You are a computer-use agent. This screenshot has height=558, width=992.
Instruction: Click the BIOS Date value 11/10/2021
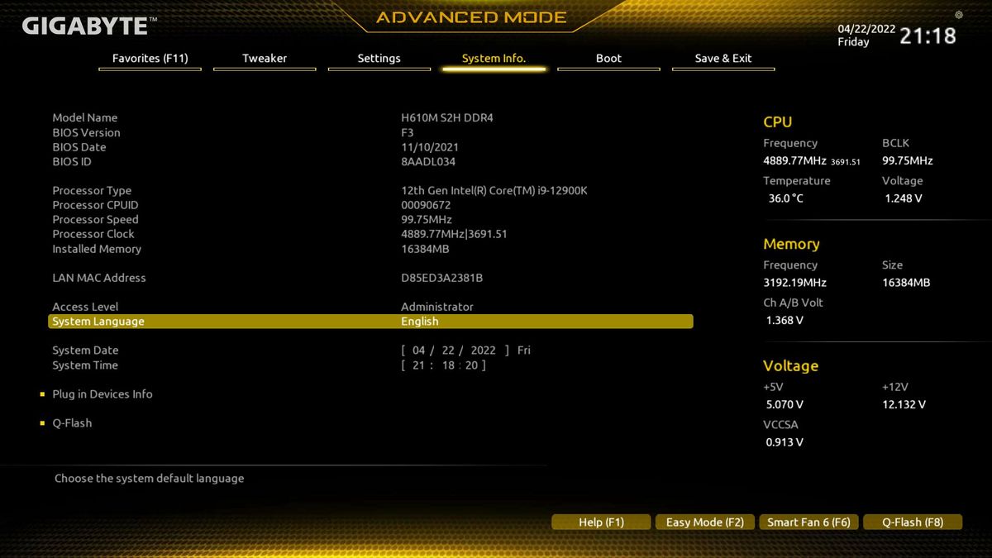pos(430,147)
